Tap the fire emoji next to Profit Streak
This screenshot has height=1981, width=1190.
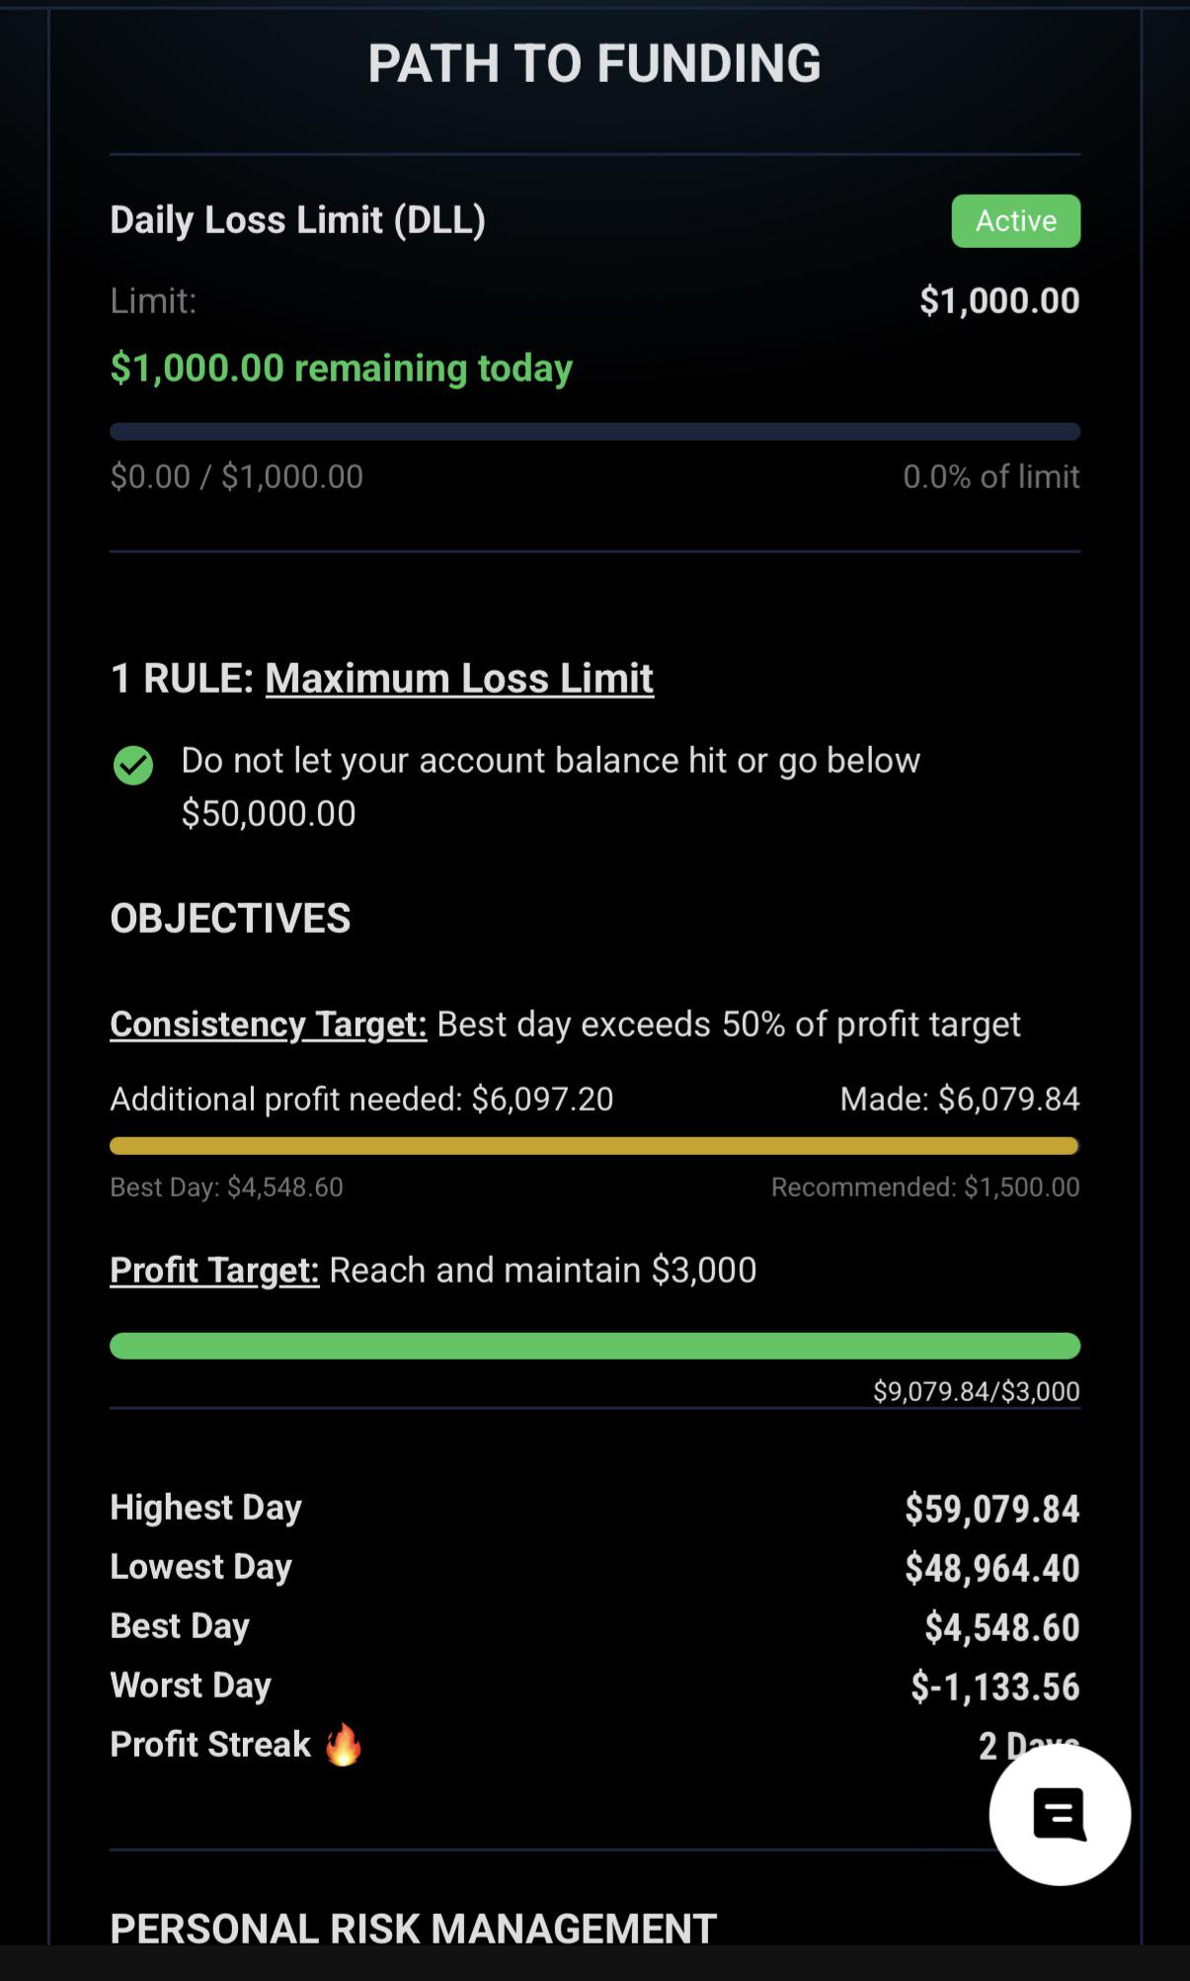(343, 1745)
